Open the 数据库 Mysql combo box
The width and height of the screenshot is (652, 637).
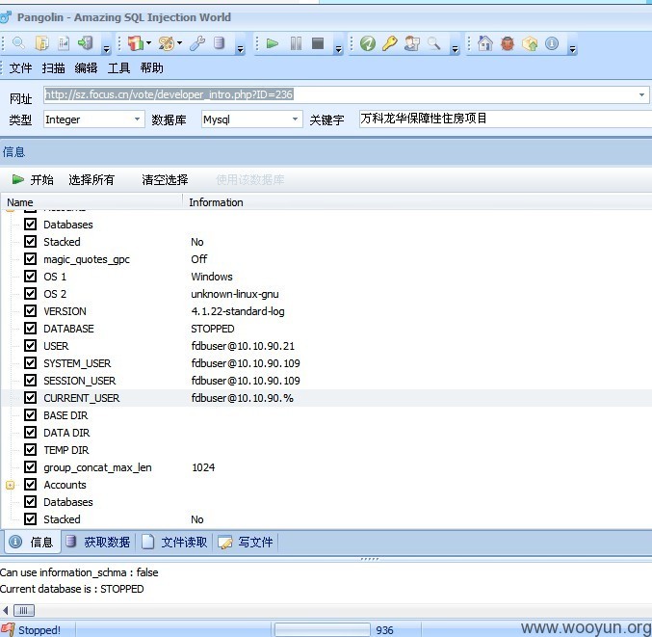[x=251, y=119]
